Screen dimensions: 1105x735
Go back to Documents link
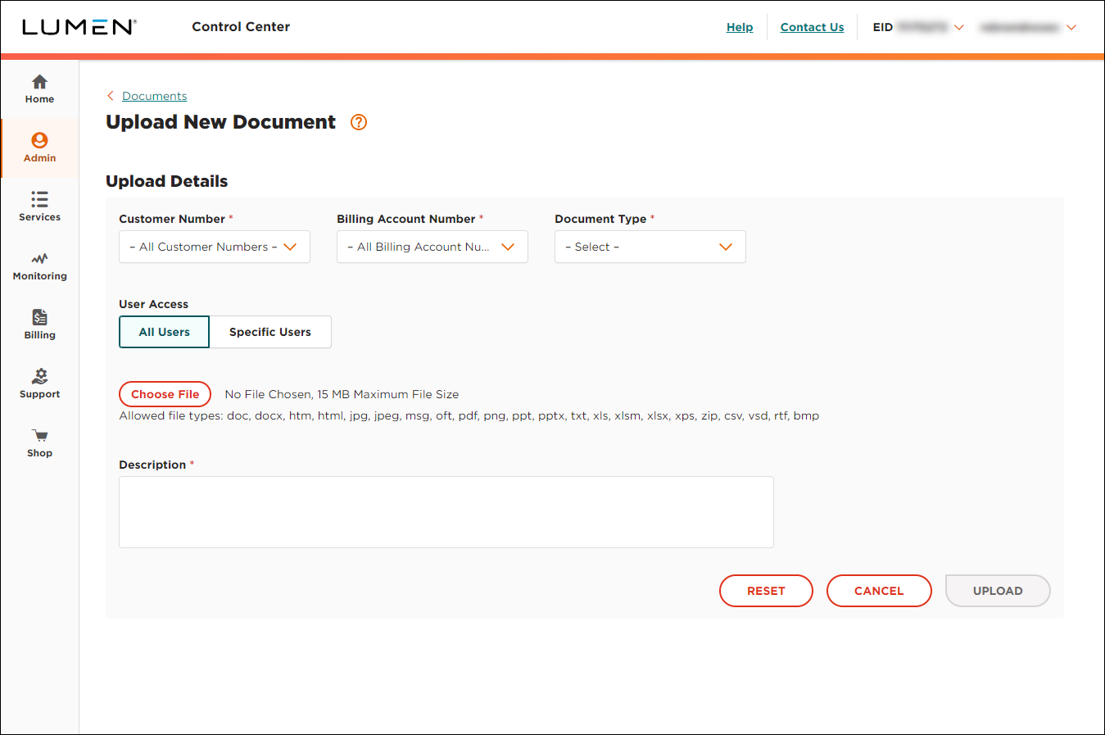tap(155, 96)
